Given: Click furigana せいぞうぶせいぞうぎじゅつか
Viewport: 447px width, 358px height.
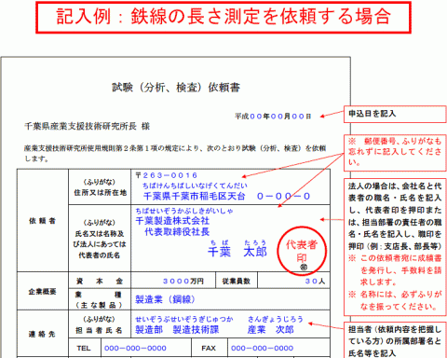Looking at the screenshot, I should 184,319.
